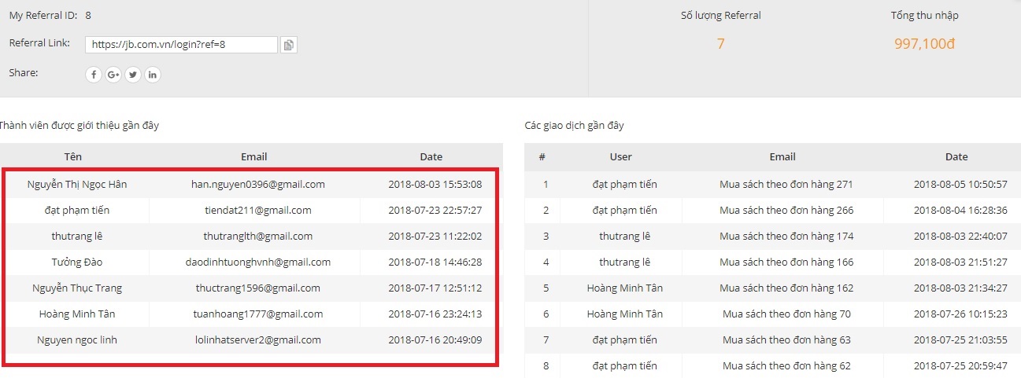Select the referral link text field
Viewport: 1021px width, 378px height.
coord(181,45)
